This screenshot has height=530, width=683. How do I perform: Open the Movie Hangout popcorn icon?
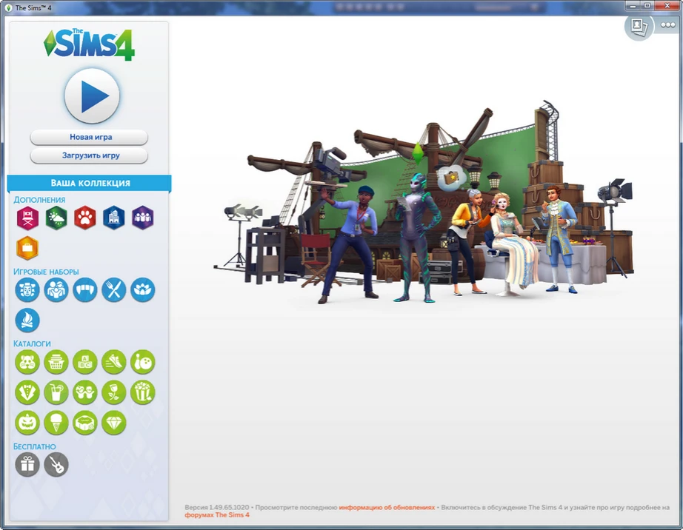click(x=142, y=392)
